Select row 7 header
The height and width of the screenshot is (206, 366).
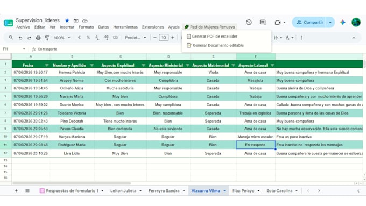[5, 113]
